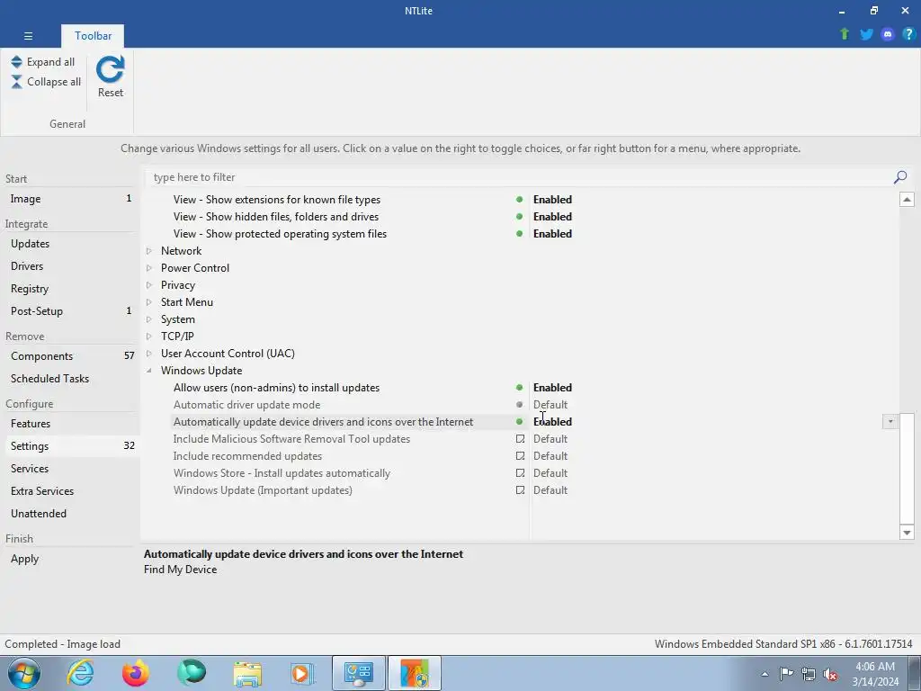Viewport: 921px width, 691px height.
Task: Click the taskbar clock and date
Action: pyautogui.click(x=875, y=674)
